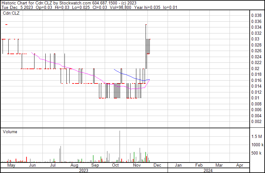Select the 0.032 price axis label
The image size is (265, 173).
(x=256, y=33)
